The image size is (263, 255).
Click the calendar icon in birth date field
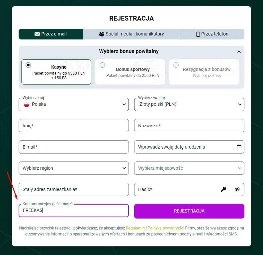click(x=239, y=147)
